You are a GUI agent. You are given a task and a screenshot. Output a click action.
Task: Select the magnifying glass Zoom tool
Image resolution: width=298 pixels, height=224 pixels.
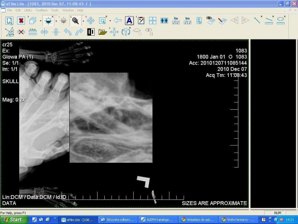point(75,21)
